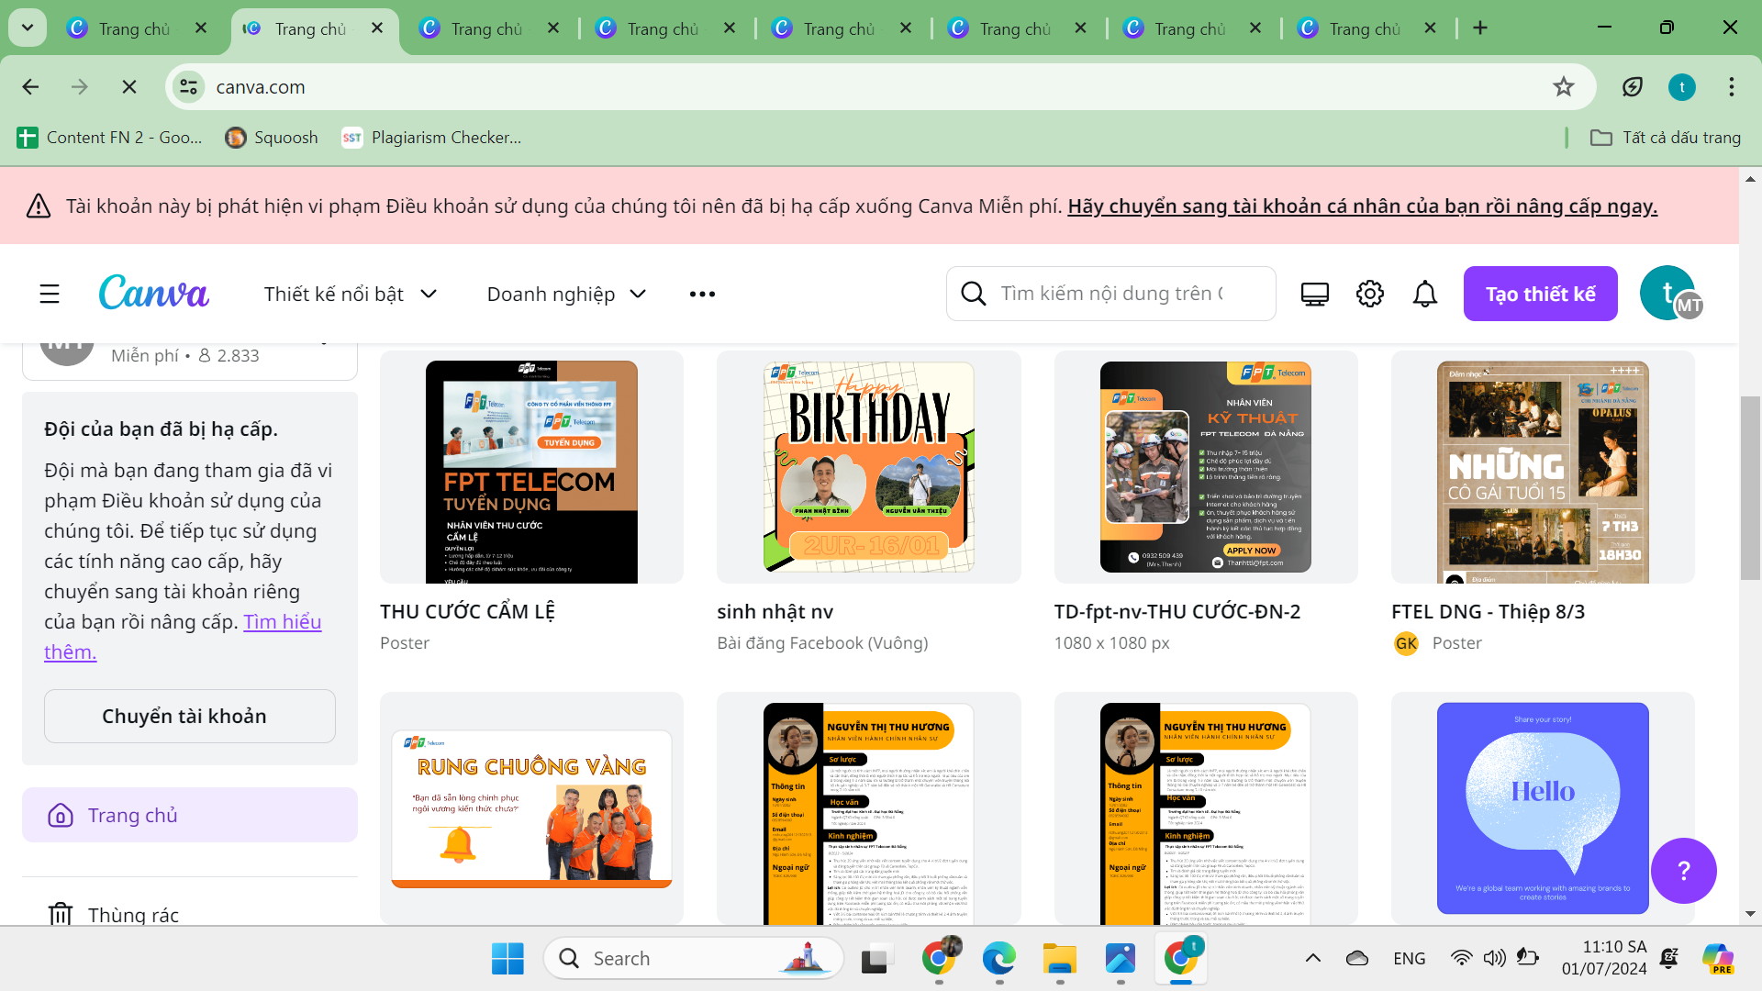Open the Canva hamburger menu
Screen dimensions: 1762x991
pyautogui.click(x=50, y=294)
